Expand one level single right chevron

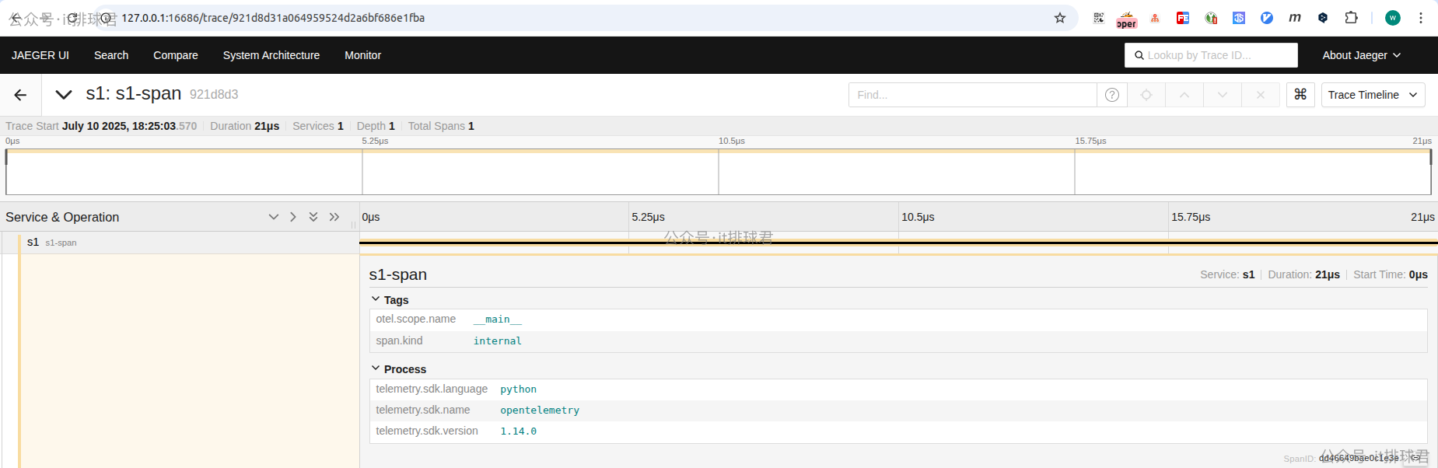pyautogui.click(x=293, y=217)
